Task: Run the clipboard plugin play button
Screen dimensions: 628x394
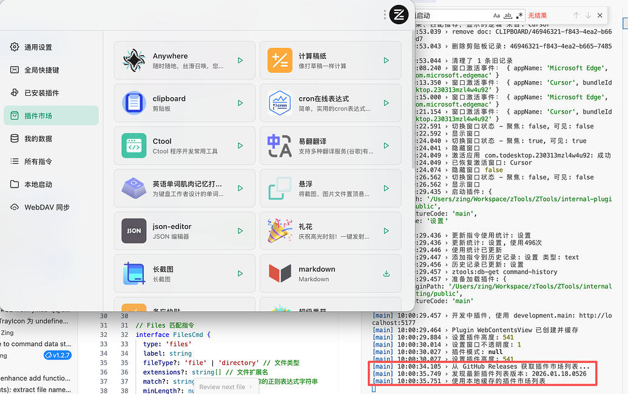Action: click(240, 103)
